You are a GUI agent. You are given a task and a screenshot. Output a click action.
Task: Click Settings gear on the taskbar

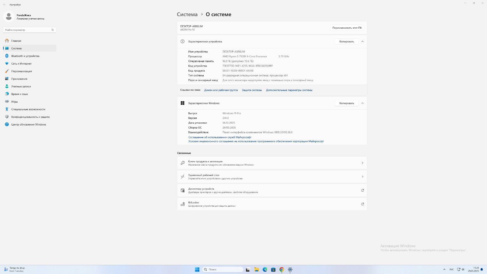tap(290, 269)
